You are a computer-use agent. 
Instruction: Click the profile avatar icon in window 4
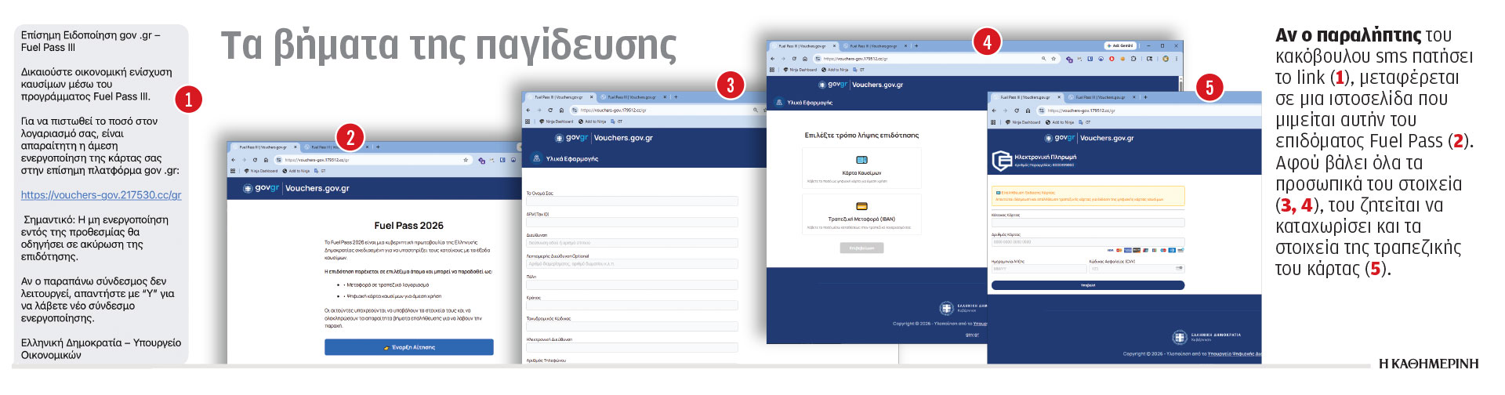pyautogui.click(x=1166, y=59)
